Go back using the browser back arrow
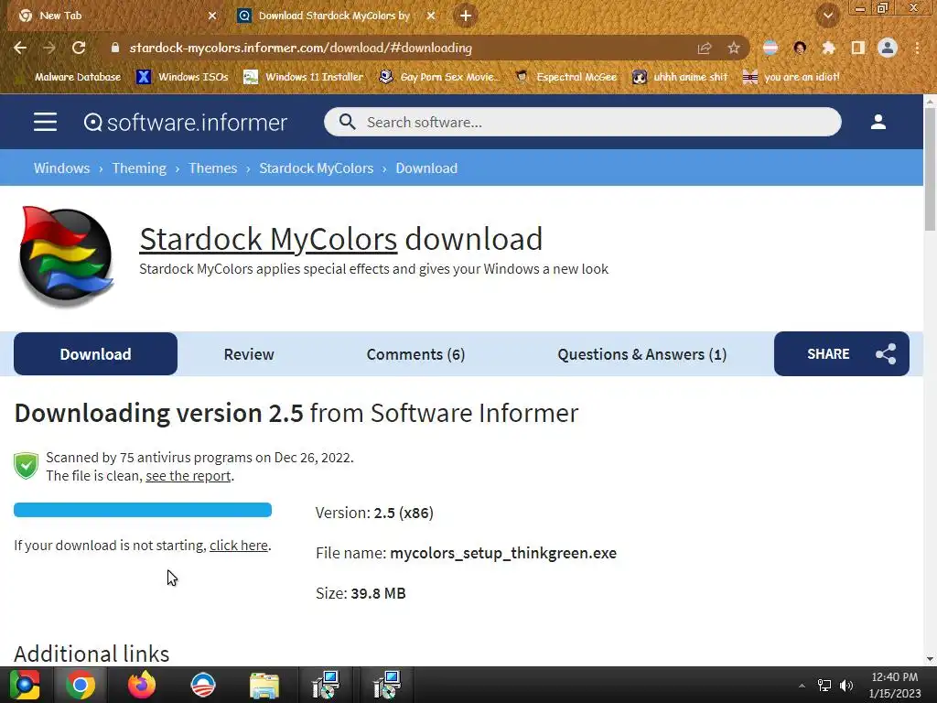Viewport: 937px width, 703px height. [x=20, y=48]
